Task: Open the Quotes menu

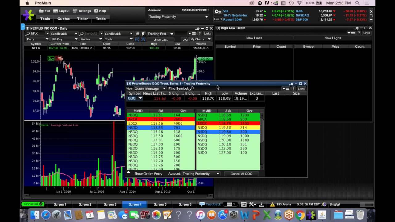Action: (64, 19)
